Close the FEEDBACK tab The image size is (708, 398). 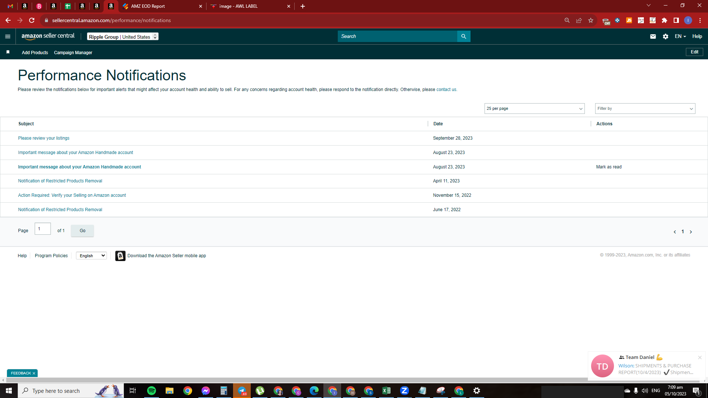34,373
